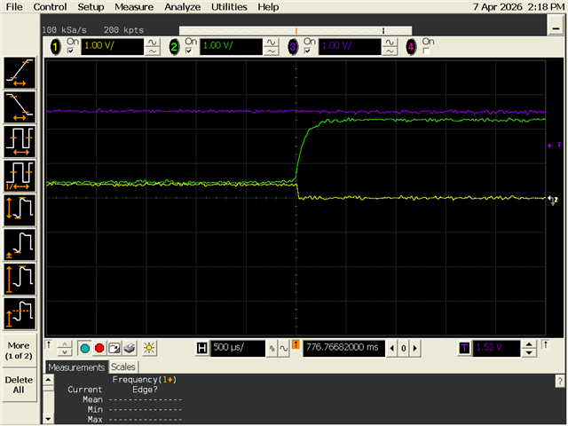The image size is (568, 426).
Task: Click channel 2 scale field 1.00 V/
Action: pyautogui.click(x=231, y=47)
